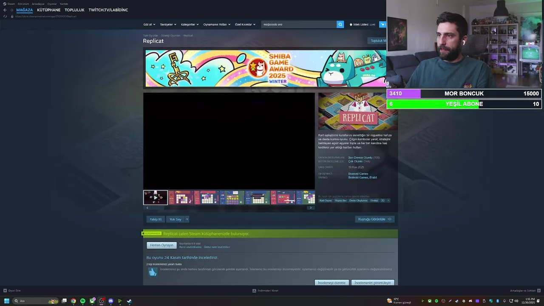Open İstek Listesi wishlist link

coord(362,24)
